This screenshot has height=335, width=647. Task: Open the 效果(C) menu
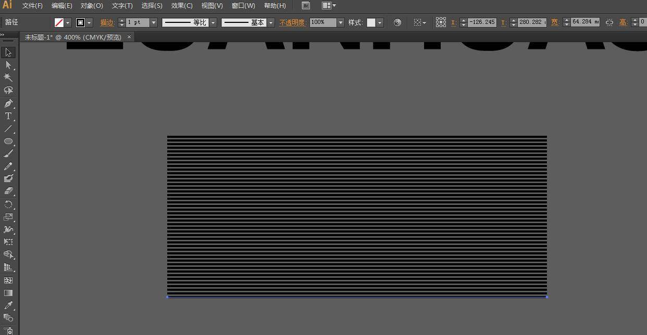(182, 6)
